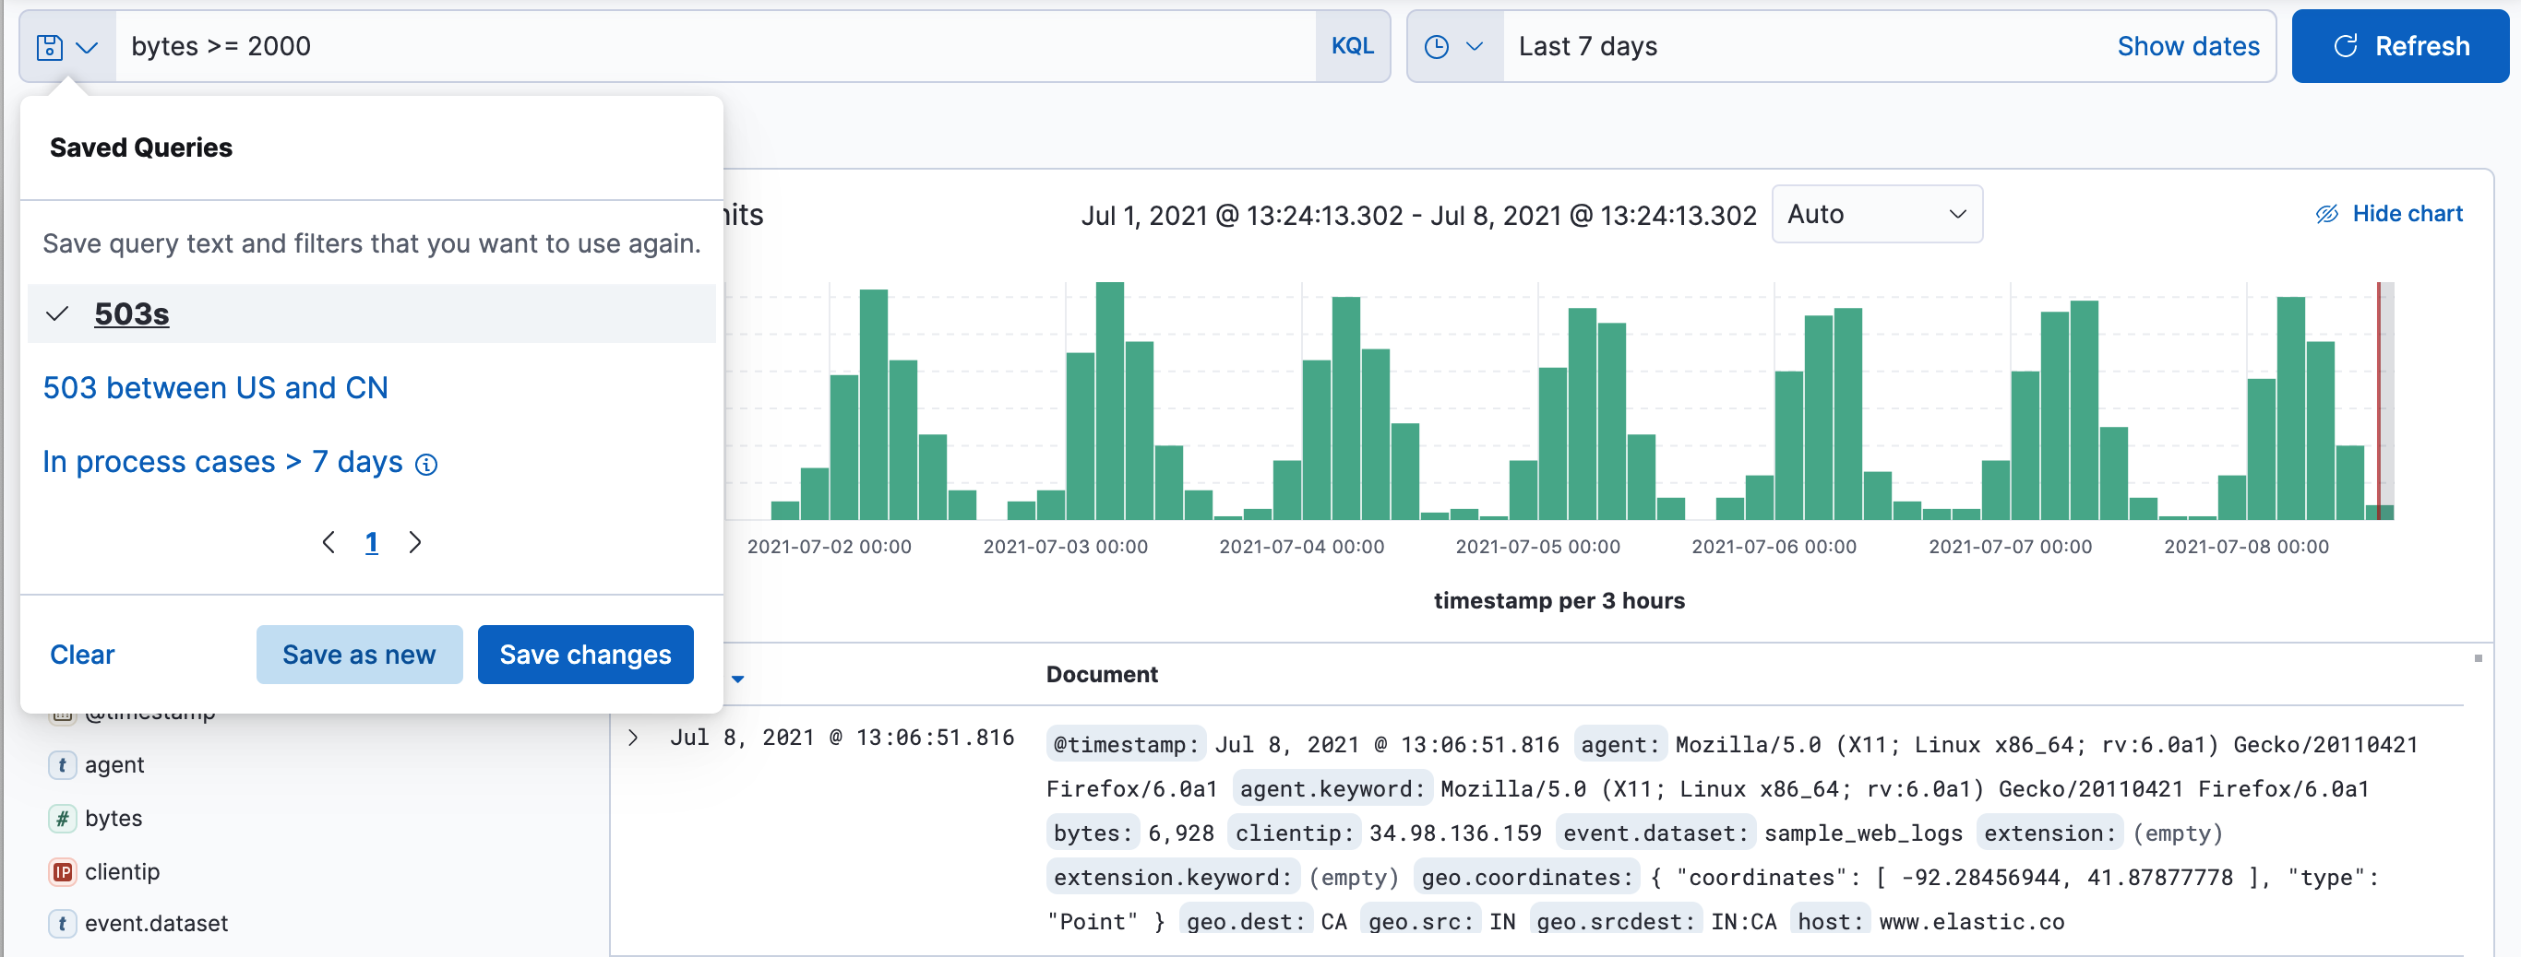Toggle Show dates in the time range bar

click(x=2188, y=45)
